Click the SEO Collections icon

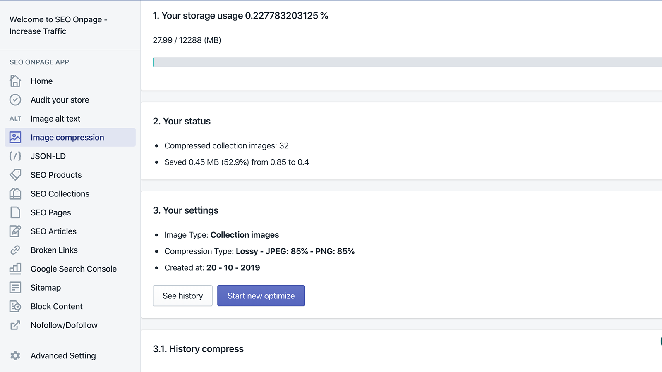15,193
